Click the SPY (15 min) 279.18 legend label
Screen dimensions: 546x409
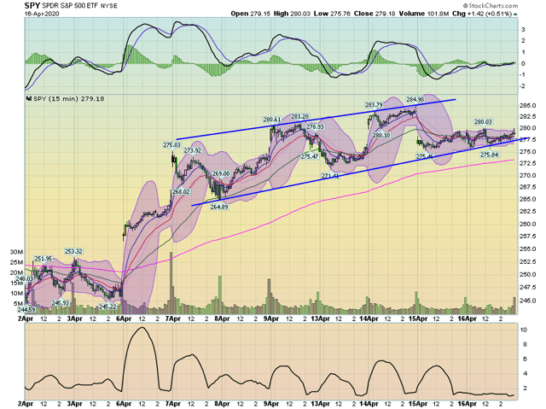click(69, 99)
